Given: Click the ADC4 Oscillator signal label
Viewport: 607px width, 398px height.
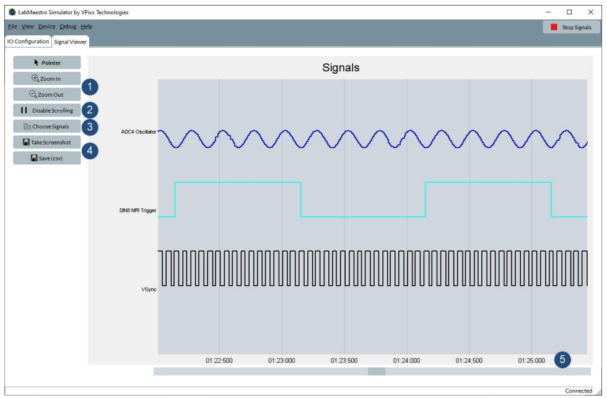Looking at the screenshot, I should [139, 131].
